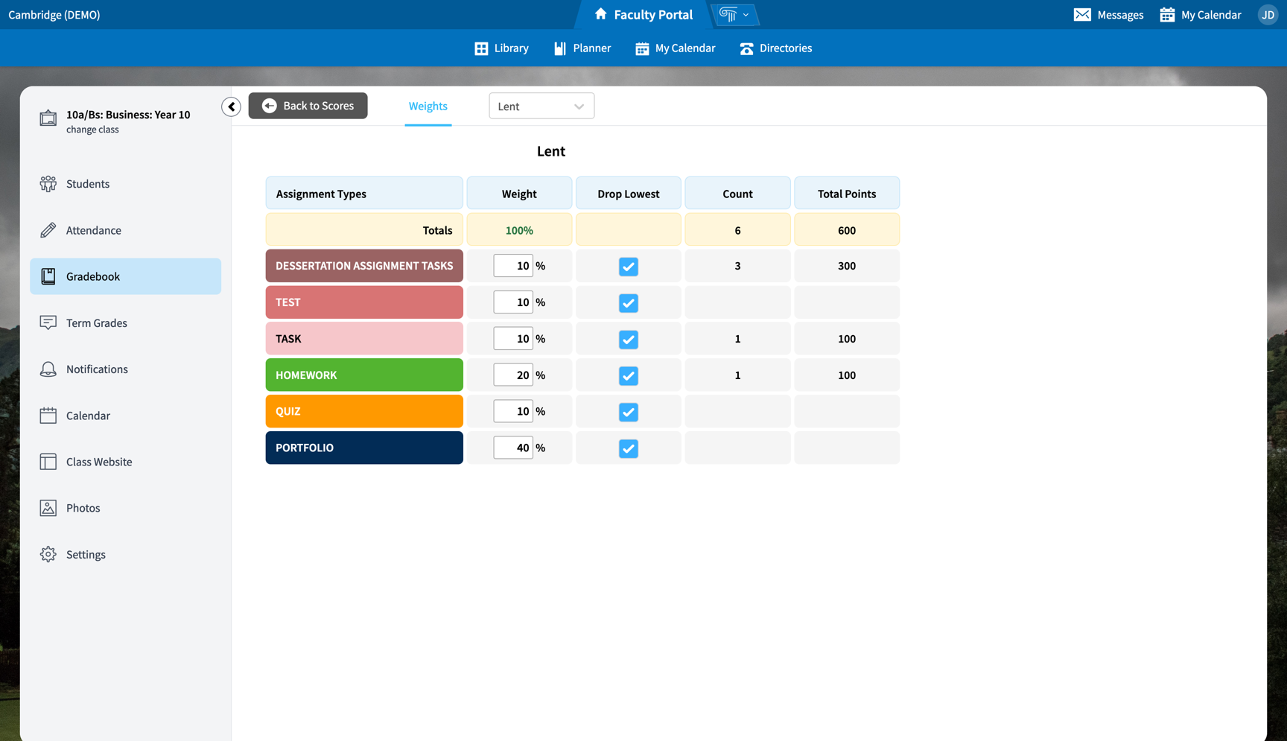The image size is (1287, 741).
Task: Click the Library icon in top navigation
Action: (x=481, y=48)
